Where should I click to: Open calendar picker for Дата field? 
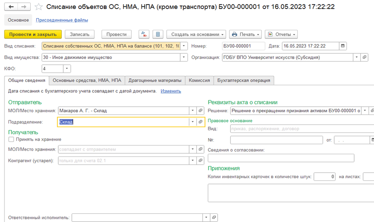[x=343, y=46]
